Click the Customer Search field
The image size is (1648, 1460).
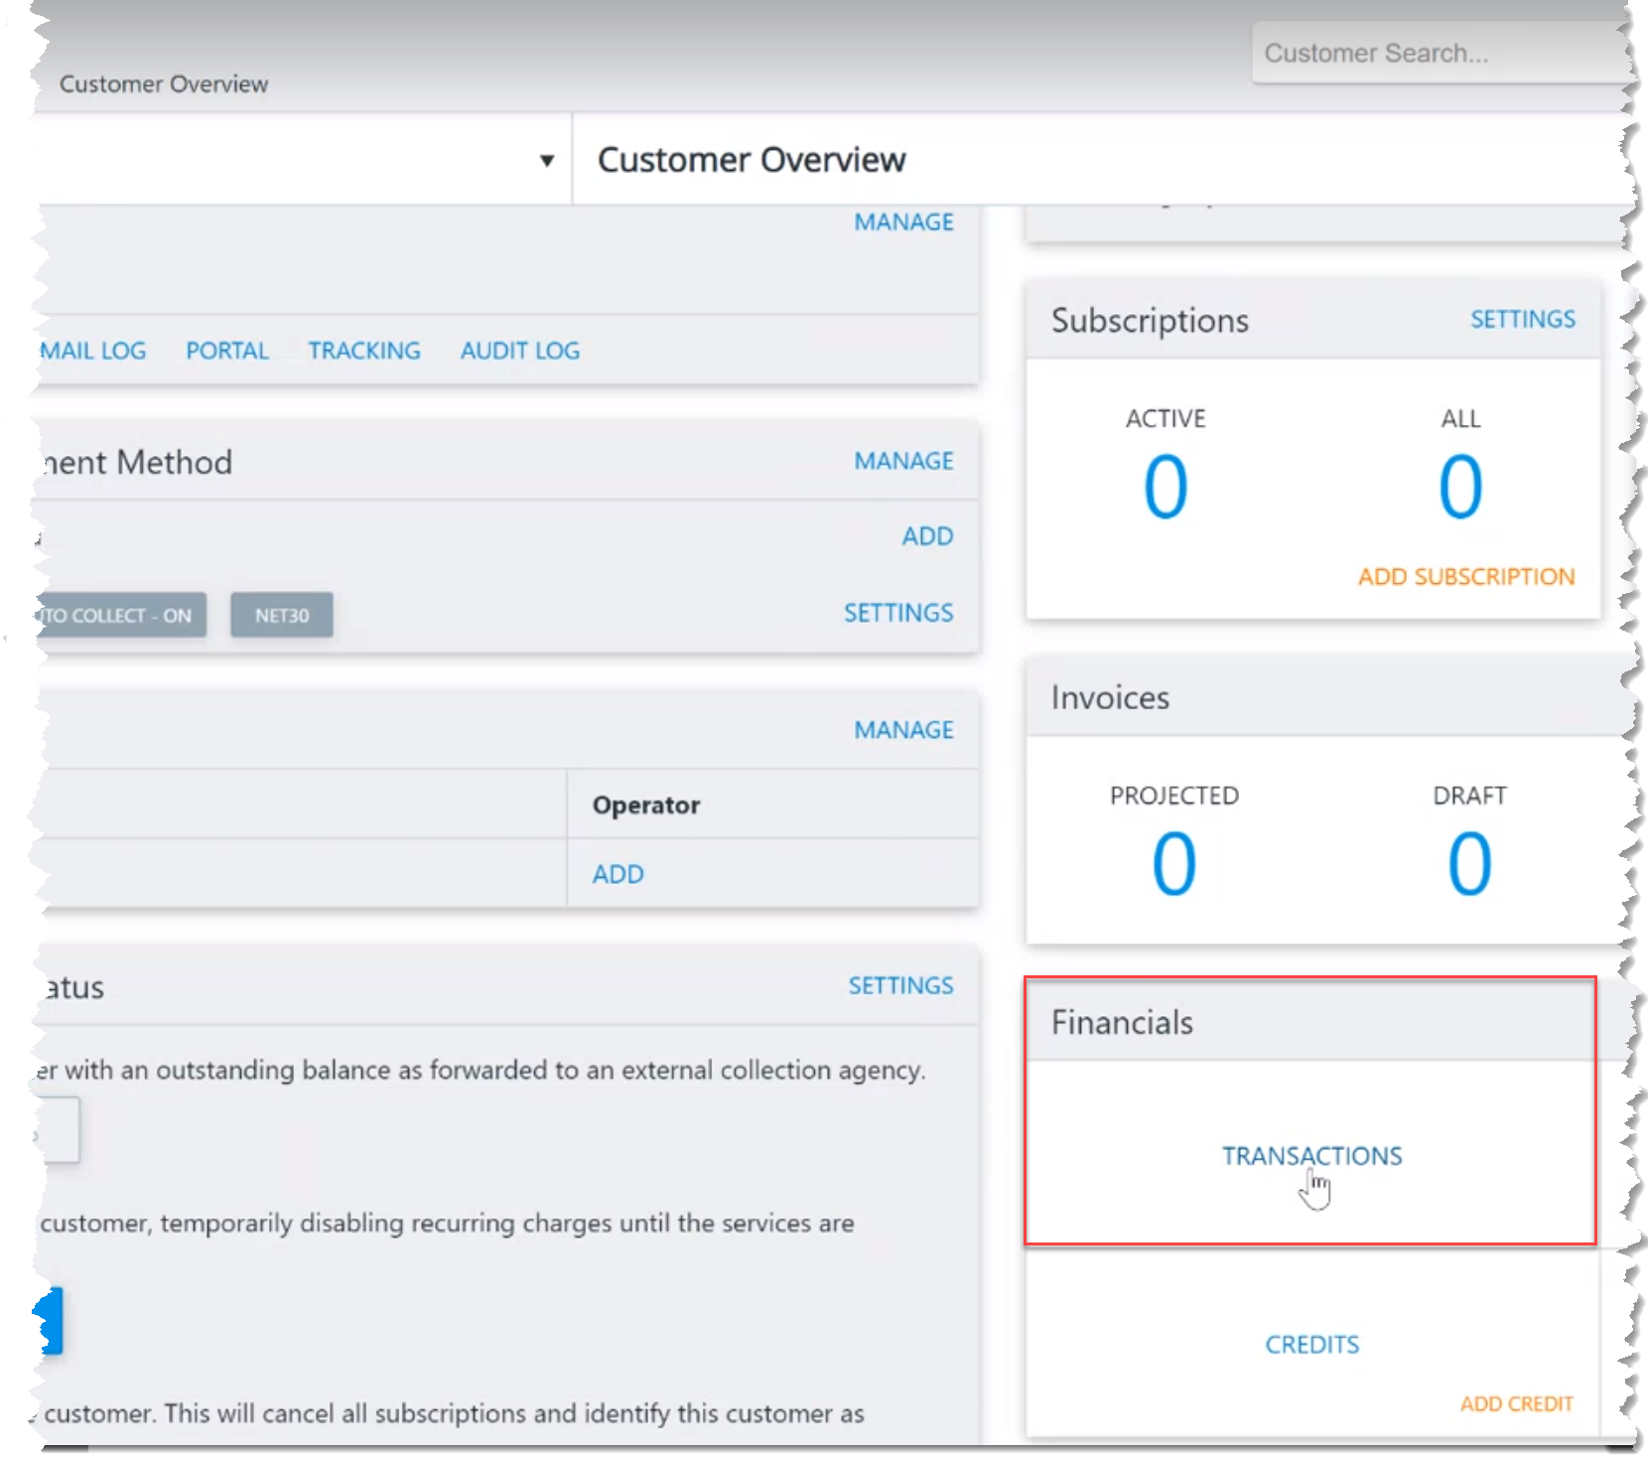(x=1440, y=53)
